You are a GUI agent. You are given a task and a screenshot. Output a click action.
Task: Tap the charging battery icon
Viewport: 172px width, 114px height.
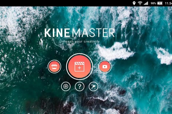tap(160, 3)
